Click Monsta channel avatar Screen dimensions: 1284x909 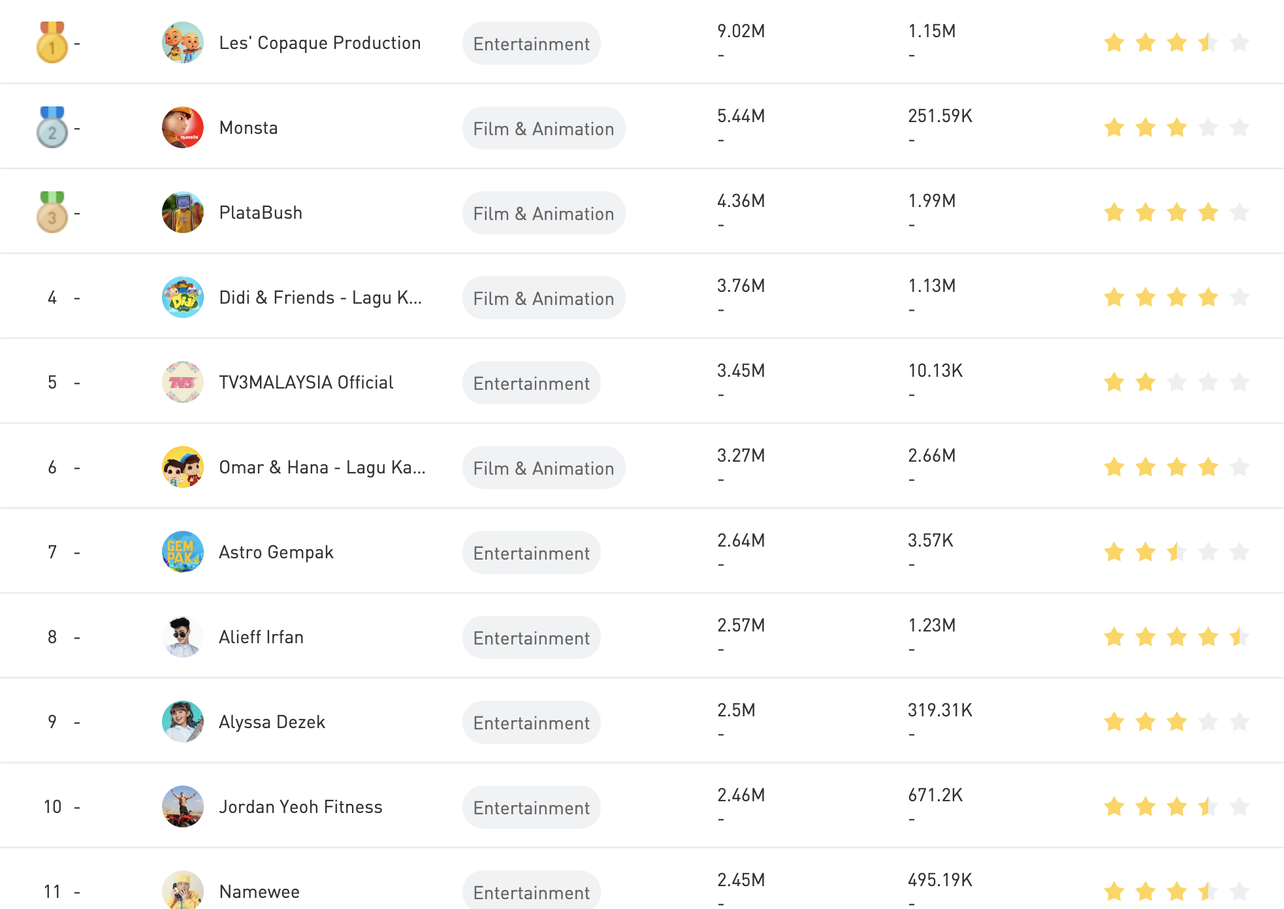(182, 128)
